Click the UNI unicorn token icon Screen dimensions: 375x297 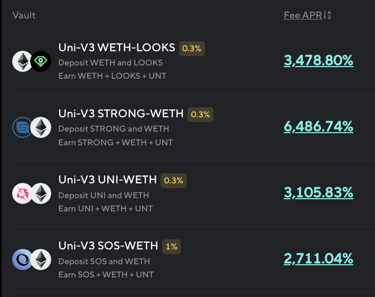tap(22, 193)
